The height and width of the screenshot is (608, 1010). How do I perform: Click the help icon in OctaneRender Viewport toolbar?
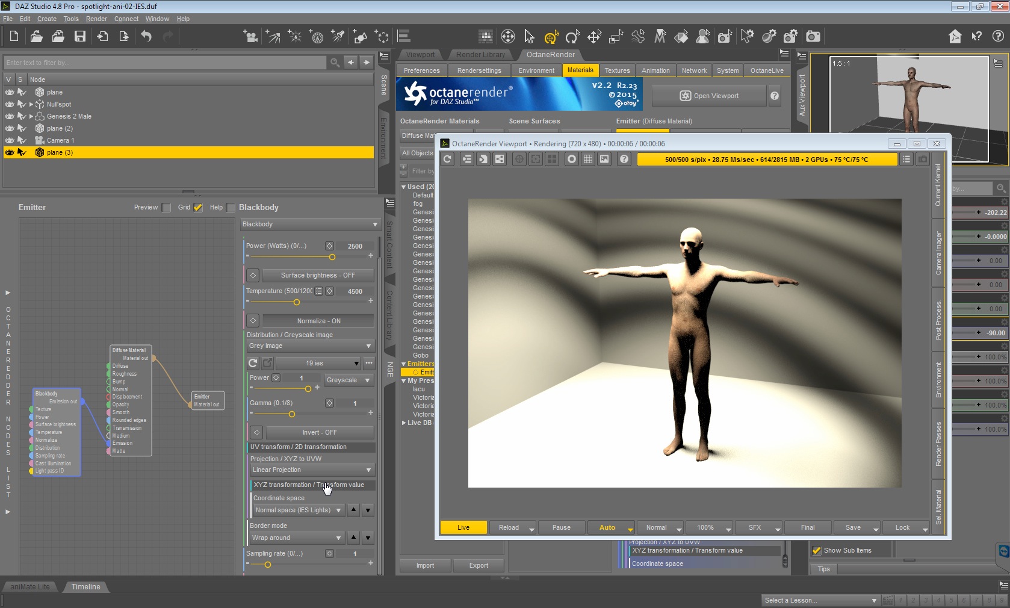(624, 159)
